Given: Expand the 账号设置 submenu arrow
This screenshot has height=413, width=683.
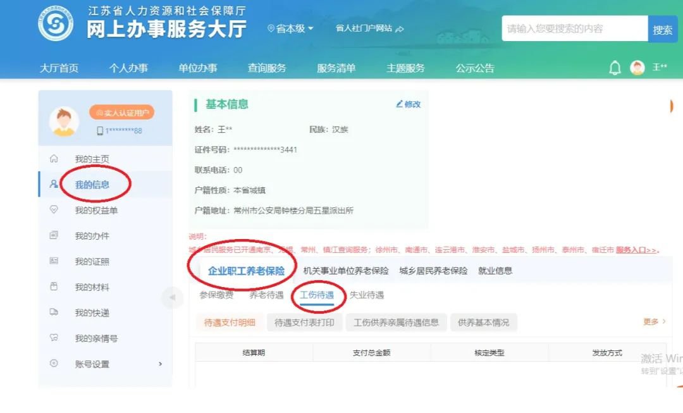Looking at the screenshot, I should point(160,364).
